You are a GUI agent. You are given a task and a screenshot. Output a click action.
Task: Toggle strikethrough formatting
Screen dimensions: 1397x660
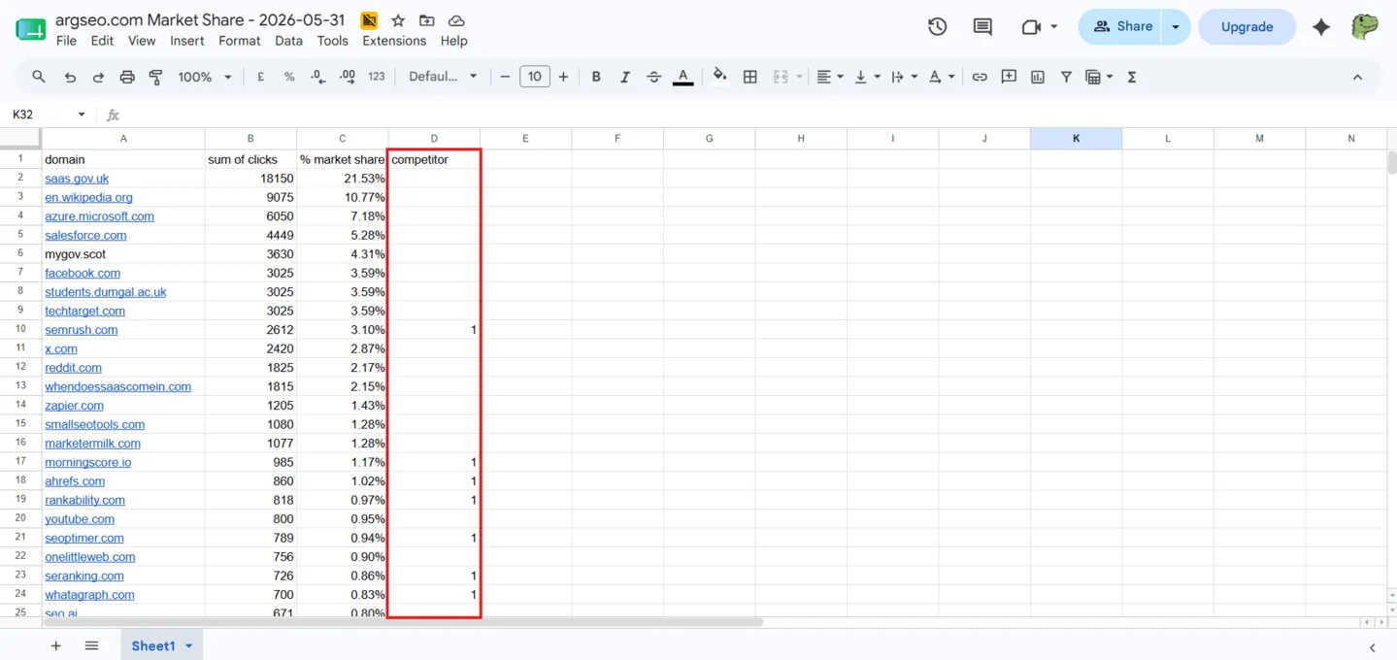click(653, 77)
